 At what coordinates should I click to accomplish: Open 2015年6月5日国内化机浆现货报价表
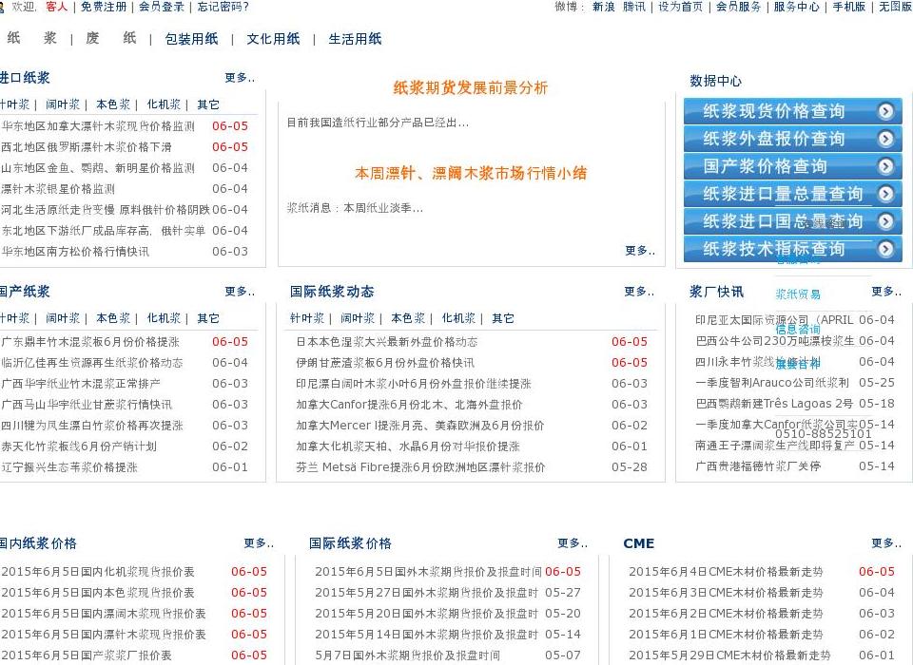point(98,572)
